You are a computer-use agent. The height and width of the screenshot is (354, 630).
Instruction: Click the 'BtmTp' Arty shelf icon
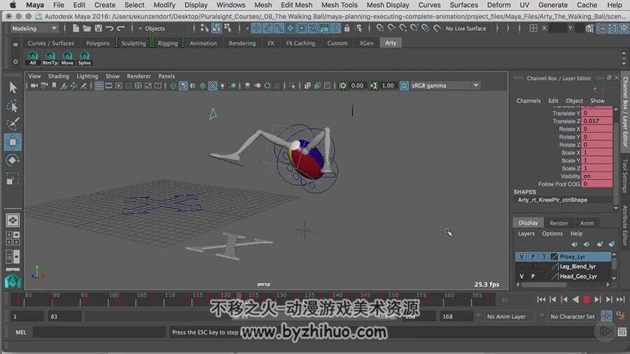(50, 58)
